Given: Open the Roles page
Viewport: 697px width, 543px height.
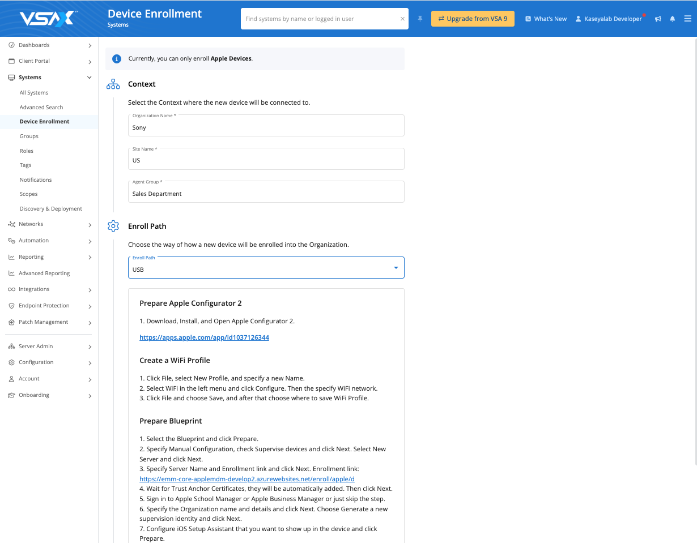Looking at the screenshot, I should 27,151.
